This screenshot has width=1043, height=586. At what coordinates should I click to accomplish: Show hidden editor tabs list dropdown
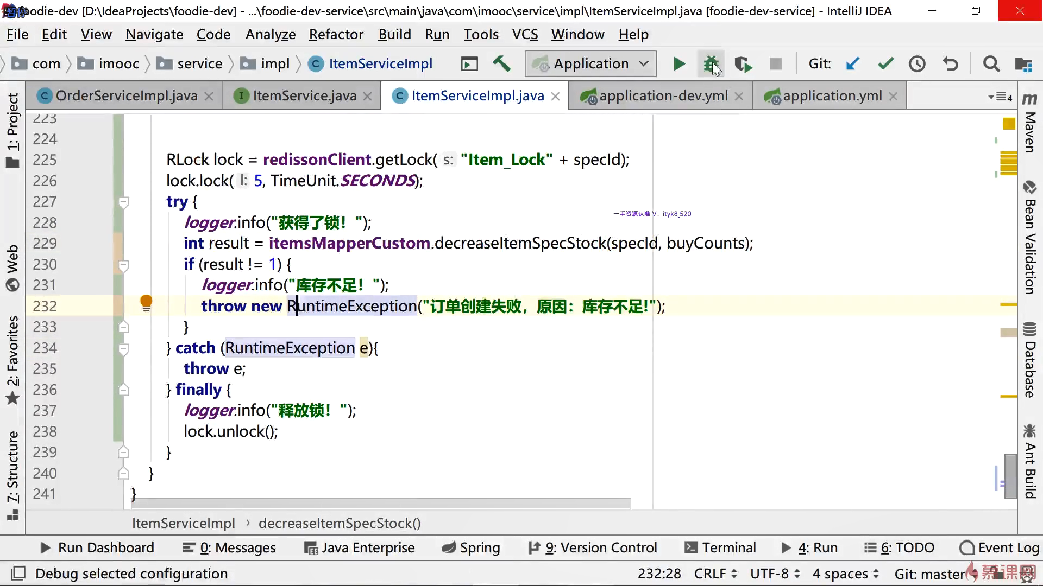[1000, 97]
